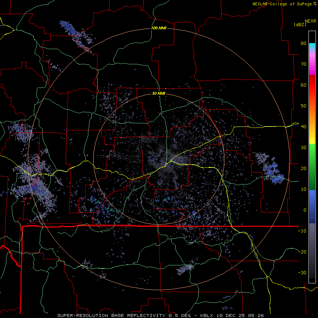Click the 60 value on dBZ scale
Screen dimensions: 318x318
pos(304,85)
